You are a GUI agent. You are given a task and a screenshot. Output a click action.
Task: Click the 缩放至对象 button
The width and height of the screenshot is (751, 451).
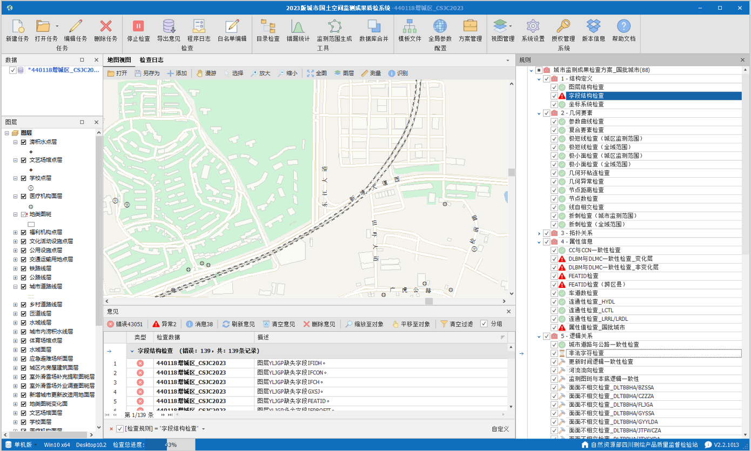(x=365, y=324)
